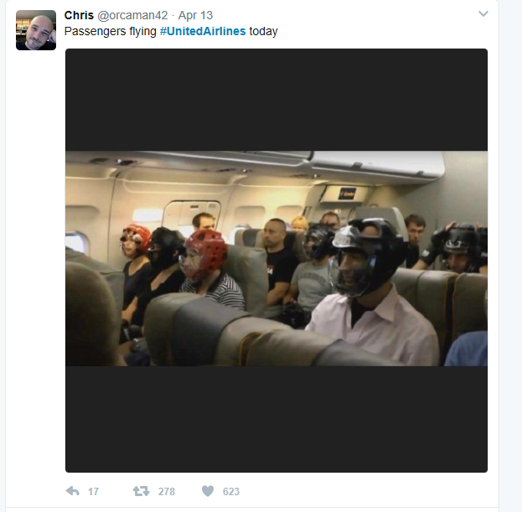Click the black area above the photo
Viewport: 522px width, 512px height.
point(277,100)
